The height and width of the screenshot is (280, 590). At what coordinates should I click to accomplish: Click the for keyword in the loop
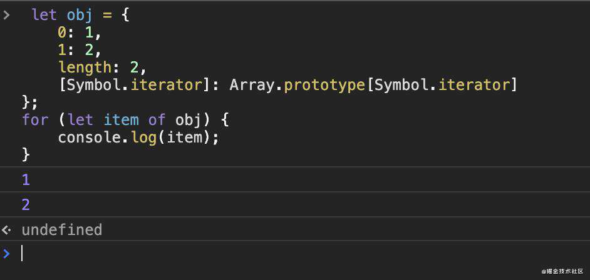pyautogui.click(x=35, y=120)
